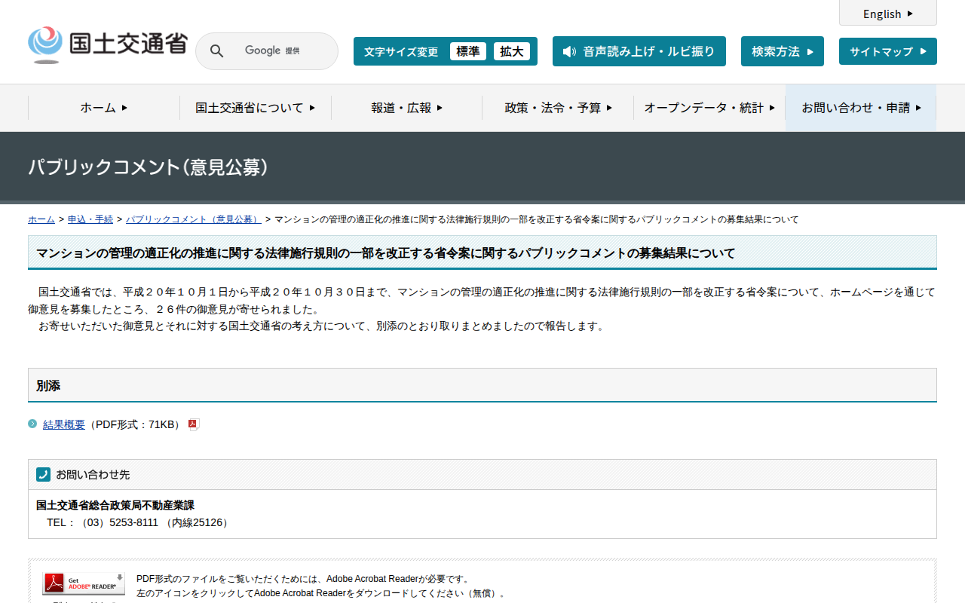Screen dimensions: 965x603
Task: Set text size to 拡大
Action: coord(512,51)
